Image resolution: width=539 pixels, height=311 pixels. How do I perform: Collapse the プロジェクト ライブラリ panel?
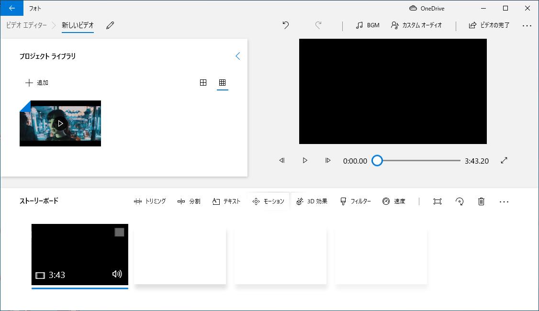point(237,56)
